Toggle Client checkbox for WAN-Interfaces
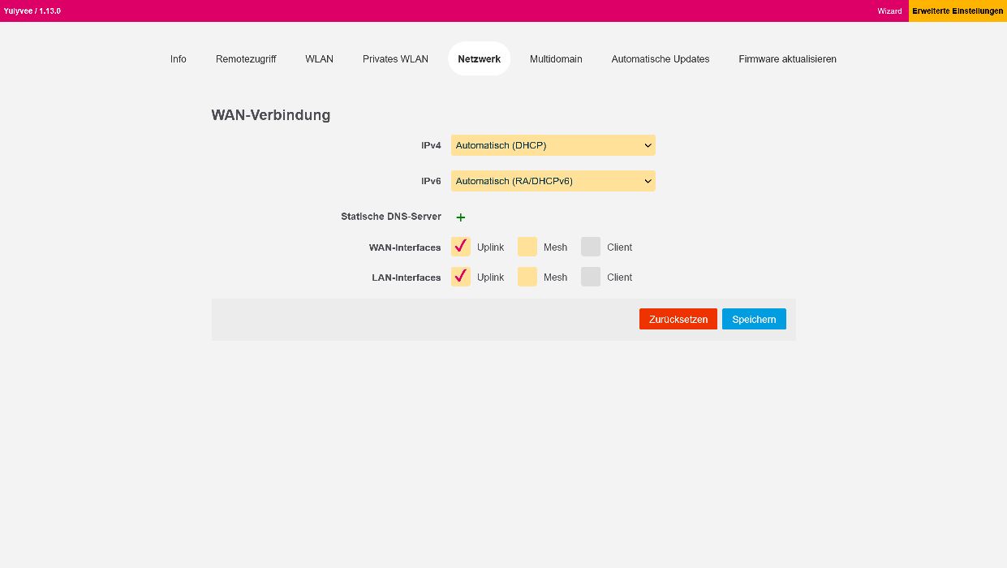1007x568 pixels. coord(591,247)
